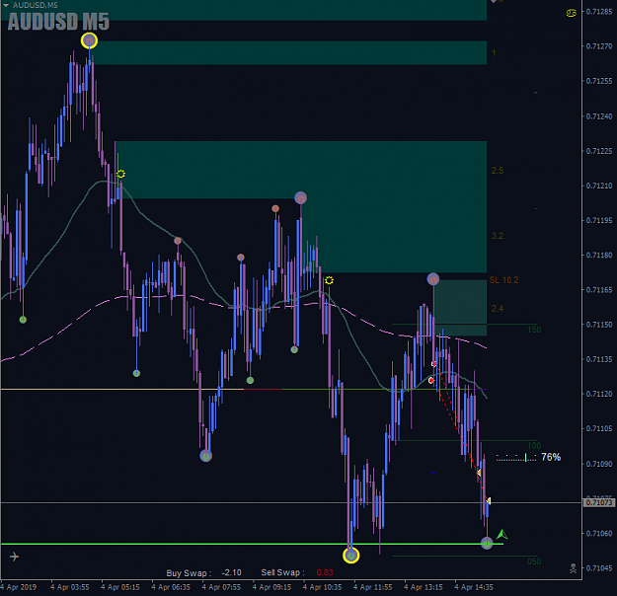The width and height of the screenshot is (617, 596).
Task: Click the skull and crossbones icon
Action: (x=573, y=568)
